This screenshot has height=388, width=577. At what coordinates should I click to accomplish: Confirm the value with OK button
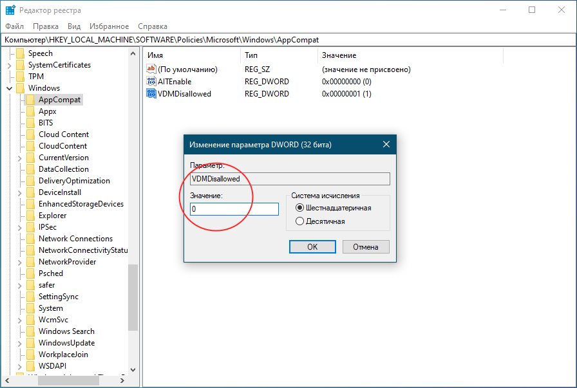point(312,247)
